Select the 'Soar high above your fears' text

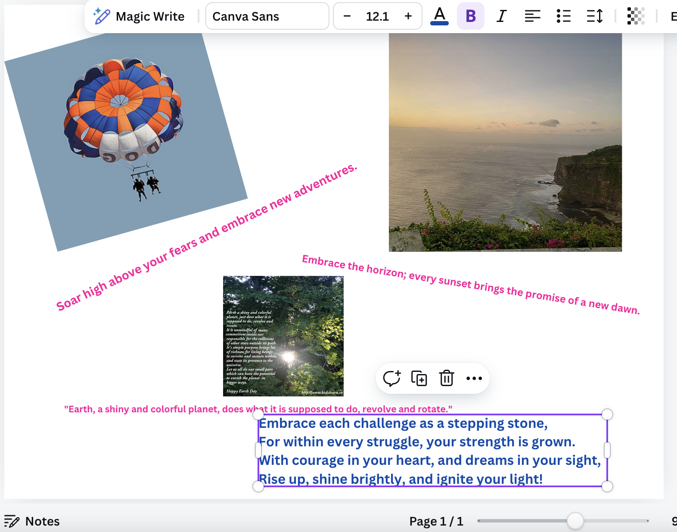(207, 237)
